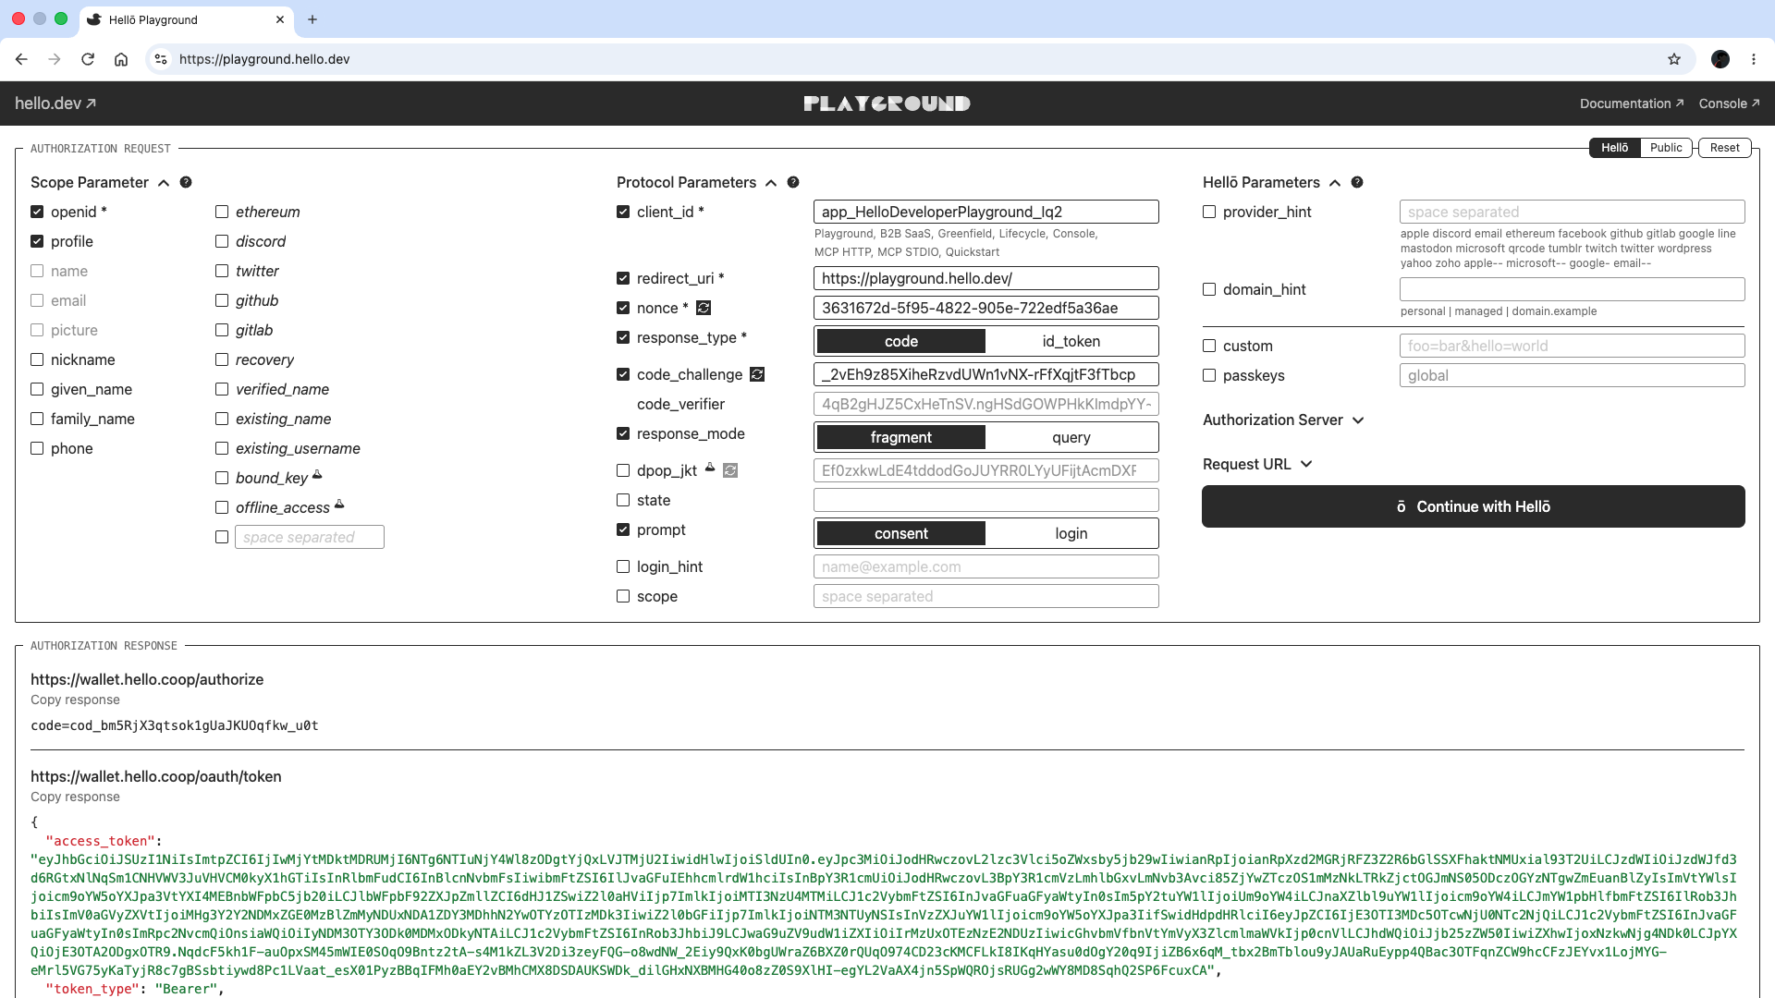Reload the playground page
This screenshot has height=998, width=1775.
(x=88, y=59)
